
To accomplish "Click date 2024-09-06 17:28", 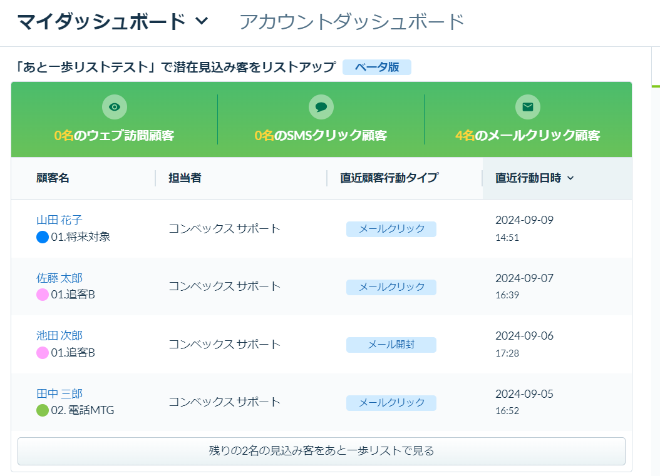I will [x=525, y=344].
